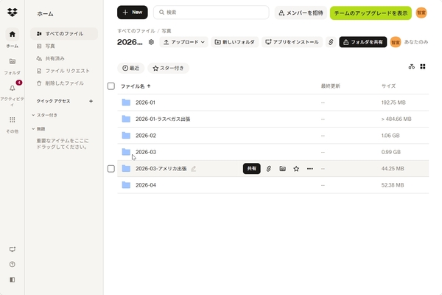Click the あなたのみ label
This screenshot has height=295, width=442.
point(416,42)
